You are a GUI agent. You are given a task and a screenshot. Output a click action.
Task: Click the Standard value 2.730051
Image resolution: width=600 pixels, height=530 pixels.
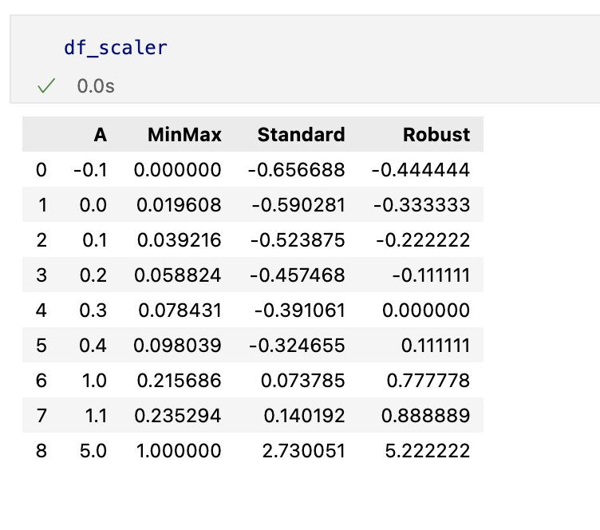303,451
